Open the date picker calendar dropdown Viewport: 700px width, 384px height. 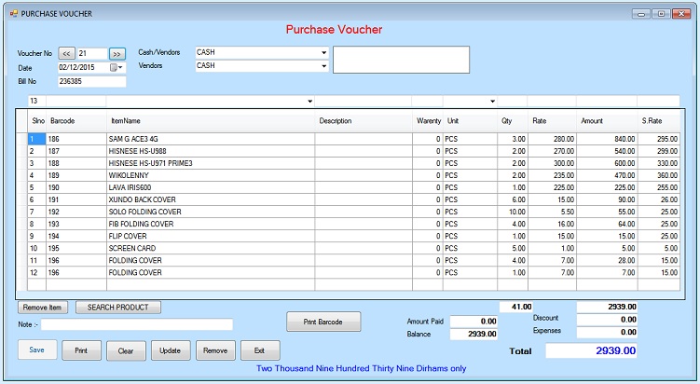(x=117, y=67)
